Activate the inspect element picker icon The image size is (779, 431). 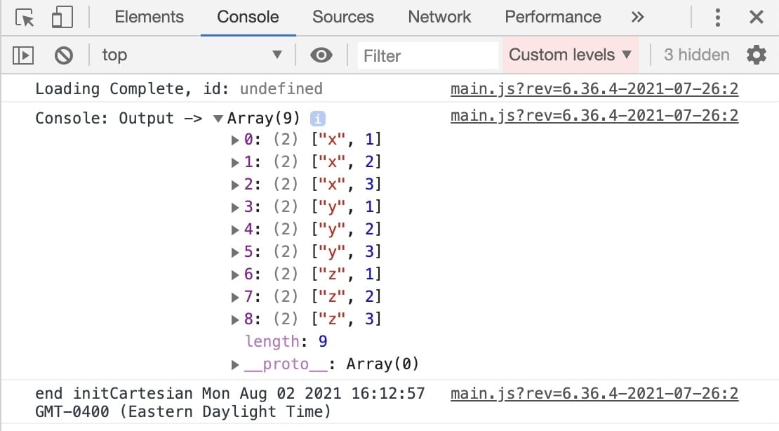click(25, 18)
